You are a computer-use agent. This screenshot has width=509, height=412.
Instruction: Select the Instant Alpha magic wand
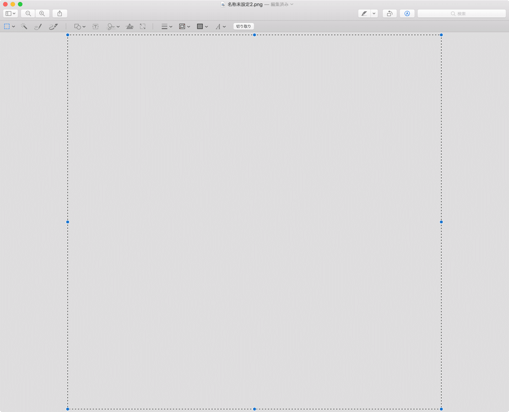point(24,26)
